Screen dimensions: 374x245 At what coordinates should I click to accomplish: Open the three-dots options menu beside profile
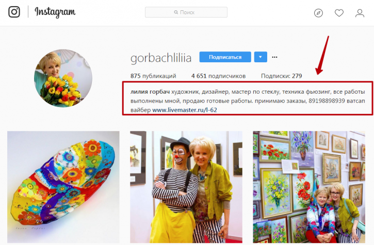coord(275,57)
